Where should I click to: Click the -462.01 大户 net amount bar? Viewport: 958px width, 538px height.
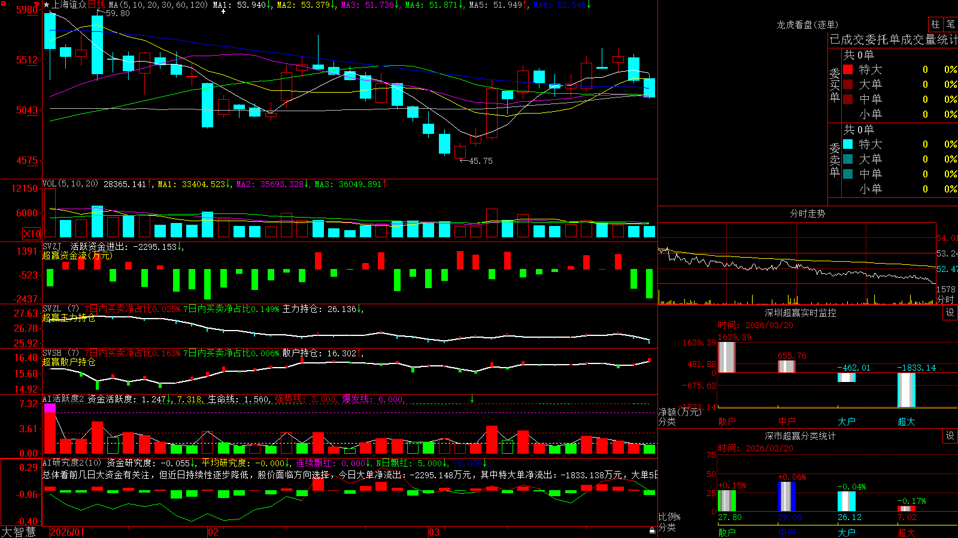click(x=847, y=378)
